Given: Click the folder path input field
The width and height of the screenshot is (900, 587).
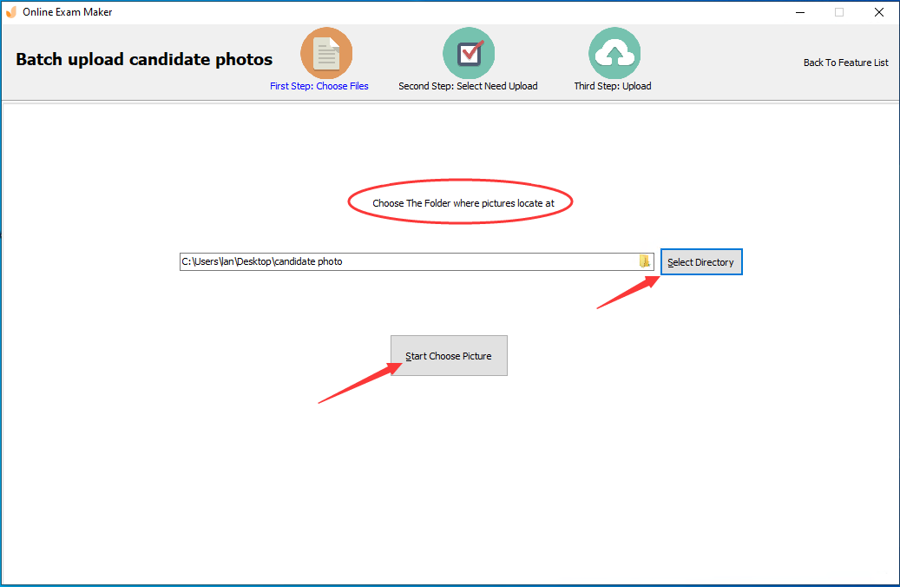Looking at the screenshot, I should click(416, 261).
